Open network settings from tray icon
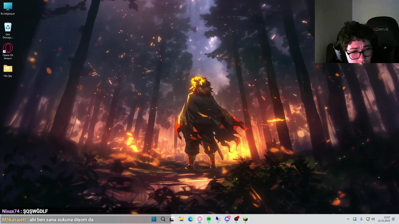Image resolution: width=399 pixels, height=224 pixels. point(368,219)
